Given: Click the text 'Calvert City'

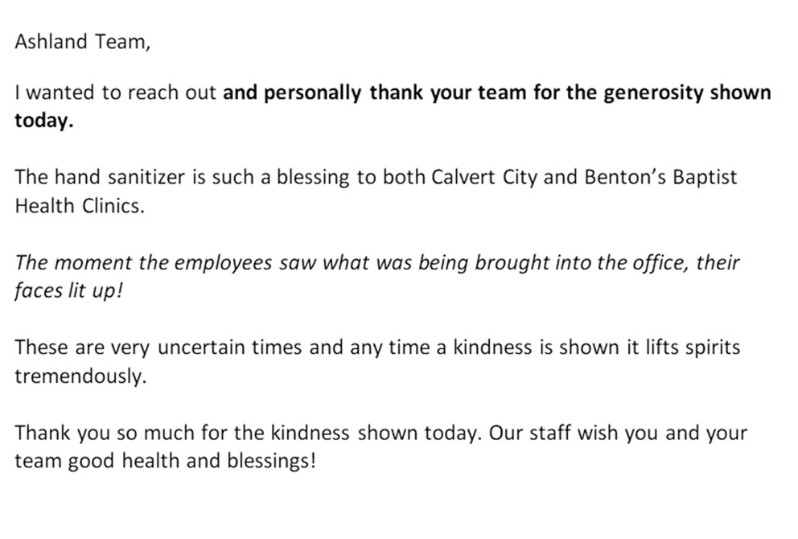Looking at the screenshot, I should point(484,178).
